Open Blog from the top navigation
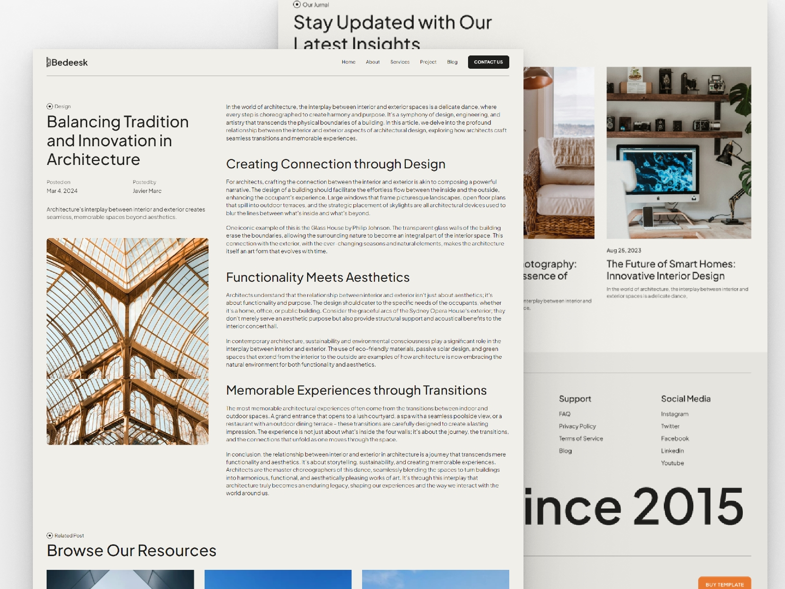785x589 pixels. [452, 62]
